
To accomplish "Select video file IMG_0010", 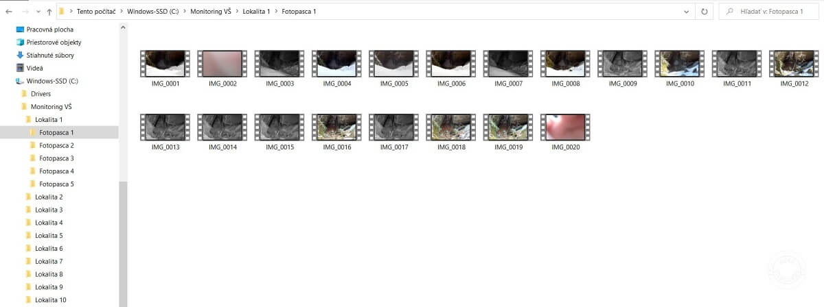I will (x=680, y=69).
